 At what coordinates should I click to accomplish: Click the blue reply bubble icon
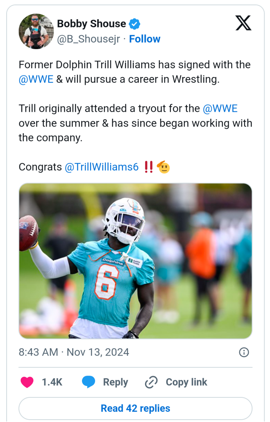pyautogui.click(x=89, y=382)
